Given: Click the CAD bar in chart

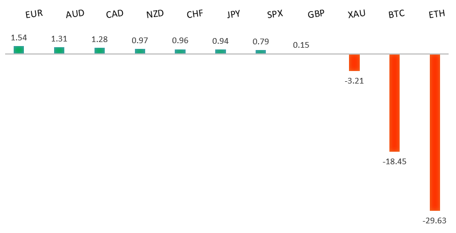Looking at the screenshot, I should (100, 51).
